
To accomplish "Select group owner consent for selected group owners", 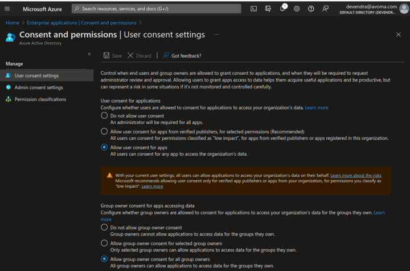I will point(104,243).
